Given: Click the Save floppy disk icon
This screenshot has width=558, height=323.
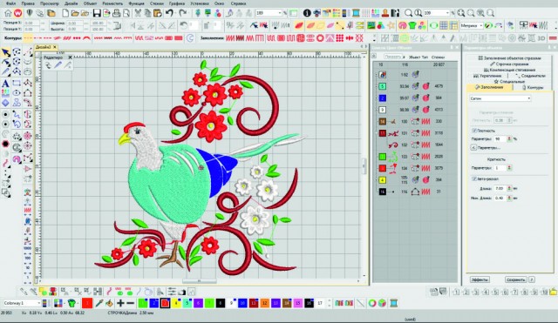Looking at the screenshot, I should 97,13.
